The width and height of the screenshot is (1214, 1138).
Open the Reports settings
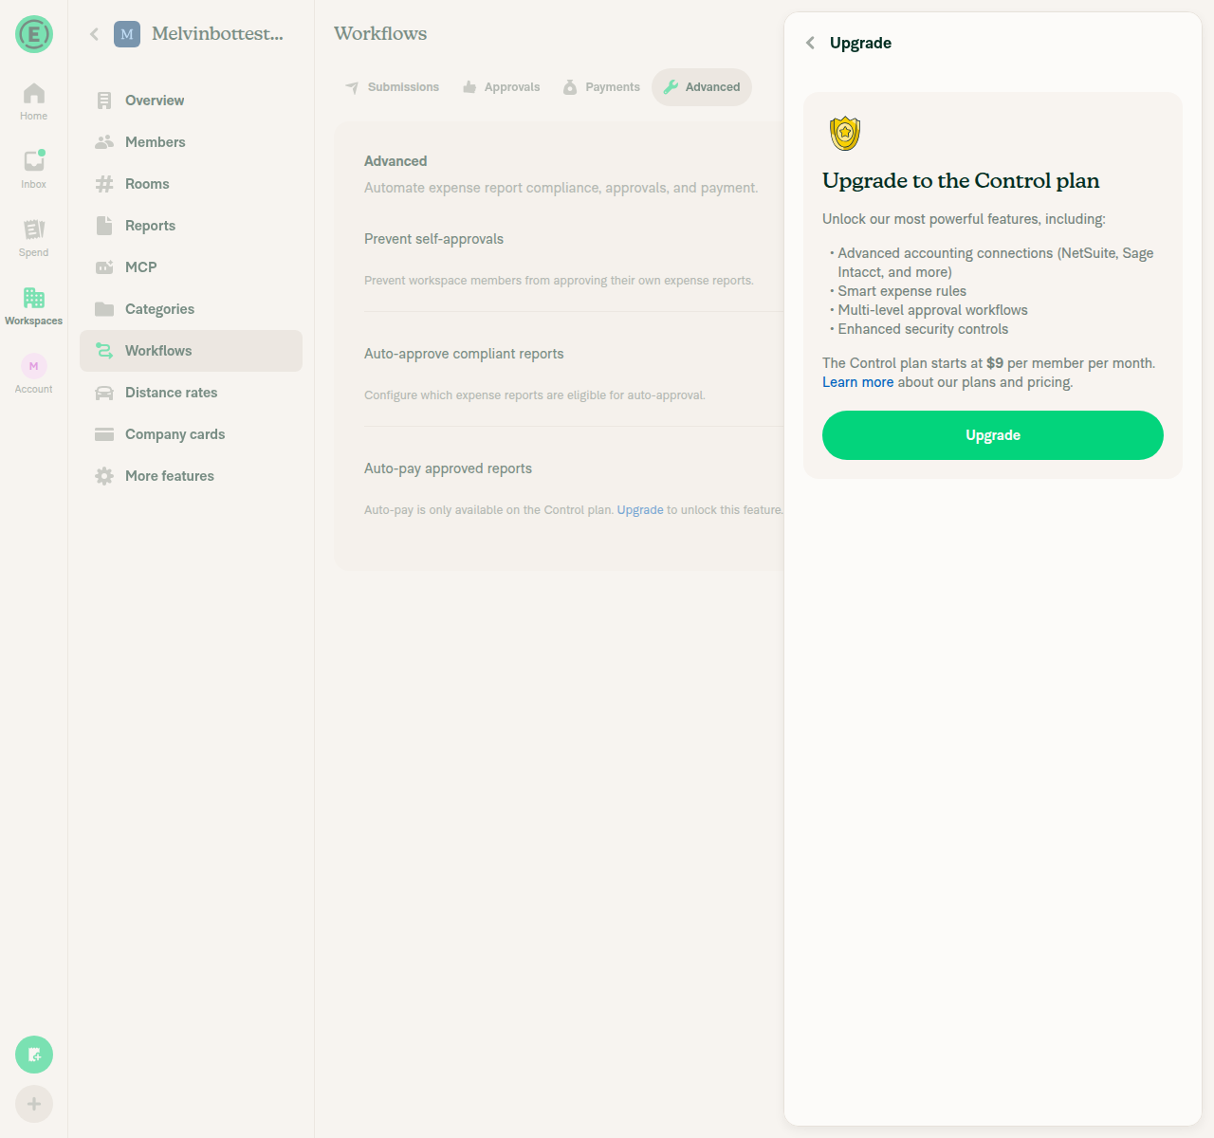coord(191,226)
